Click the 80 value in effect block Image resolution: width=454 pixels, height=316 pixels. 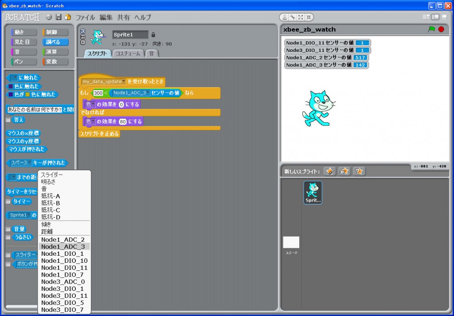123,122
